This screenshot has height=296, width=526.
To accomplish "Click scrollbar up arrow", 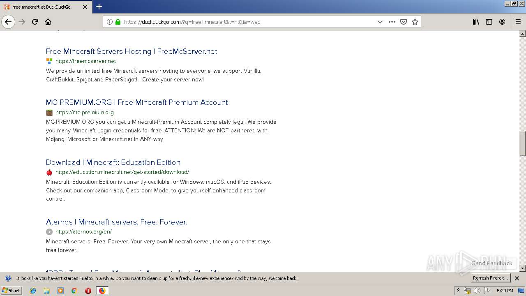I will coord(523,34).
